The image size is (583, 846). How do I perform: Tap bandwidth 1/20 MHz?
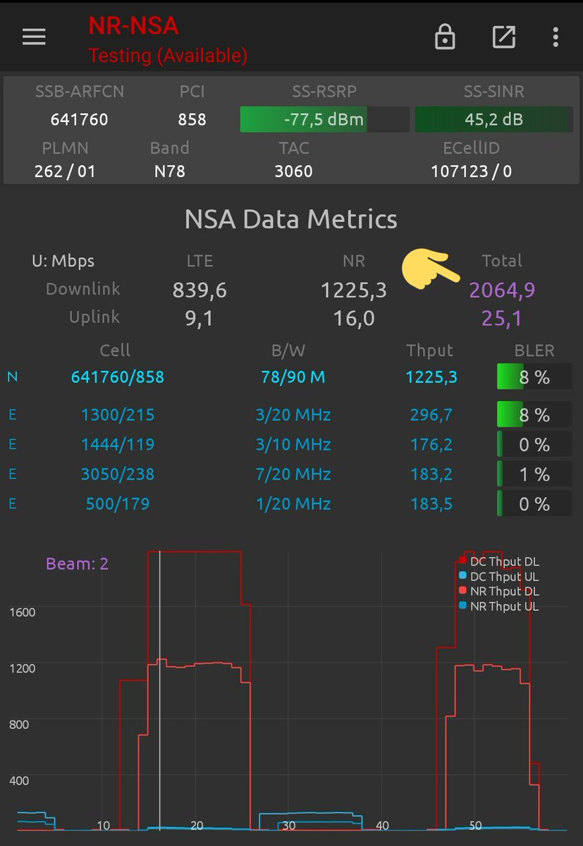[x=293, y=504]
